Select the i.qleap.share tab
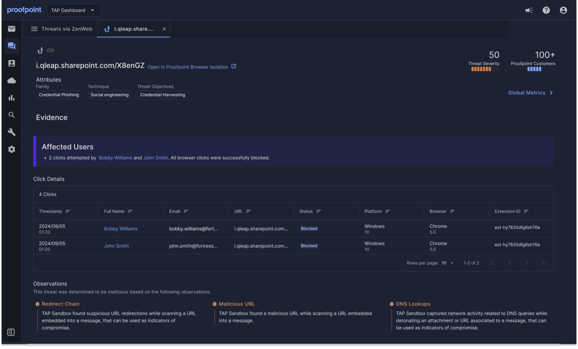578x349 pixels. 133,29
